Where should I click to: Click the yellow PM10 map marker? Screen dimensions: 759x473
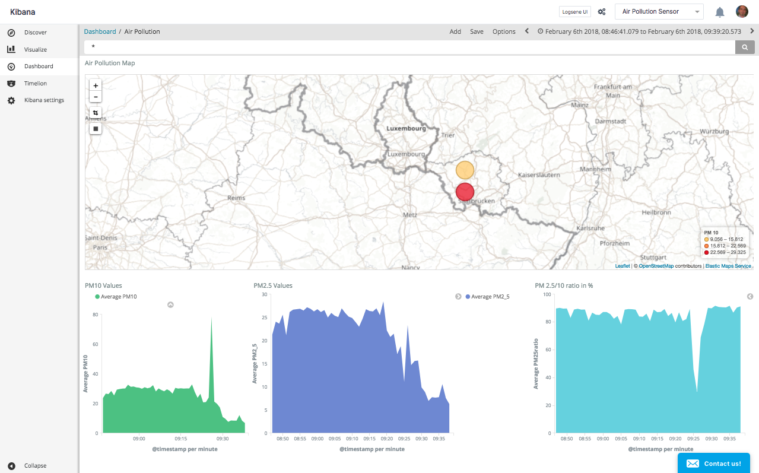[x=465, y=170]
